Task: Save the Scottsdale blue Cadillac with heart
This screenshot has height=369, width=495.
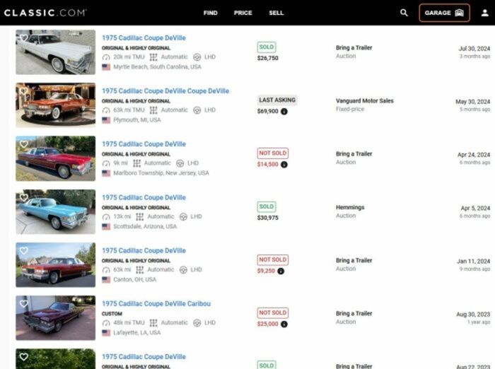Action: click(23, 198)
